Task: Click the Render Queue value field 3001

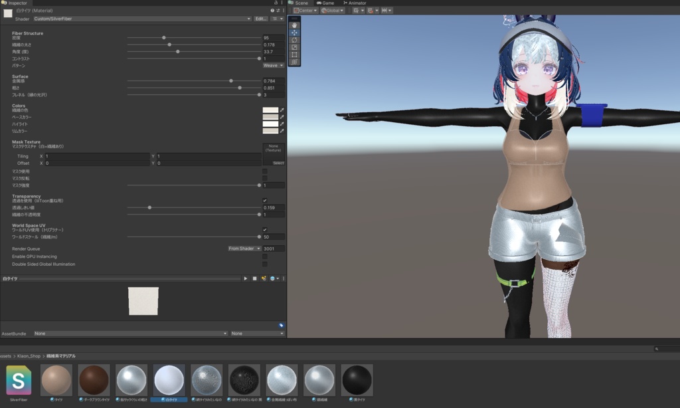Action: (274, 249)
